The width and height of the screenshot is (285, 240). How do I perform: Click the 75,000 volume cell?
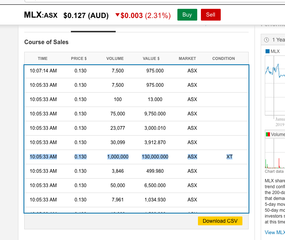[x=118, y=114]
